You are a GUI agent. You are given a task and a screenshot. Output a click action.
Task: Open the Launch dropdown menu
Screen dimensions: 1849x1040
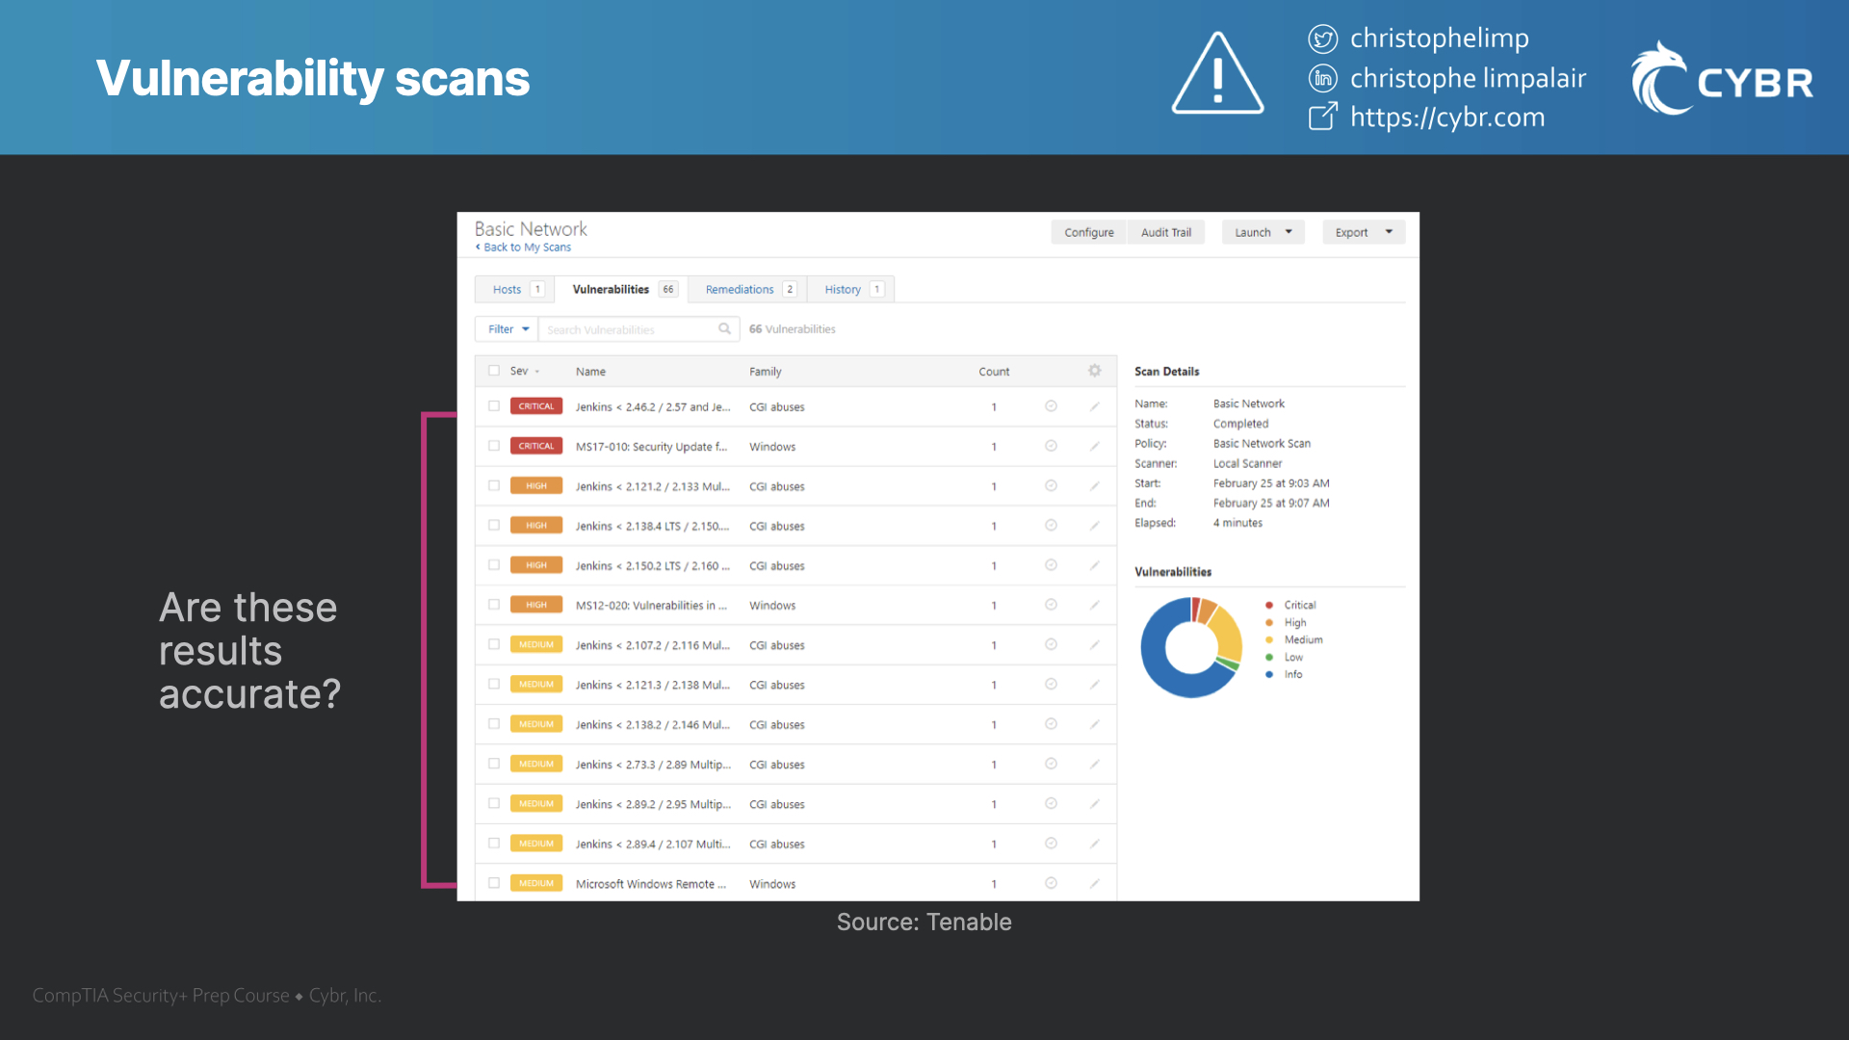click(x=1263, y=232)
